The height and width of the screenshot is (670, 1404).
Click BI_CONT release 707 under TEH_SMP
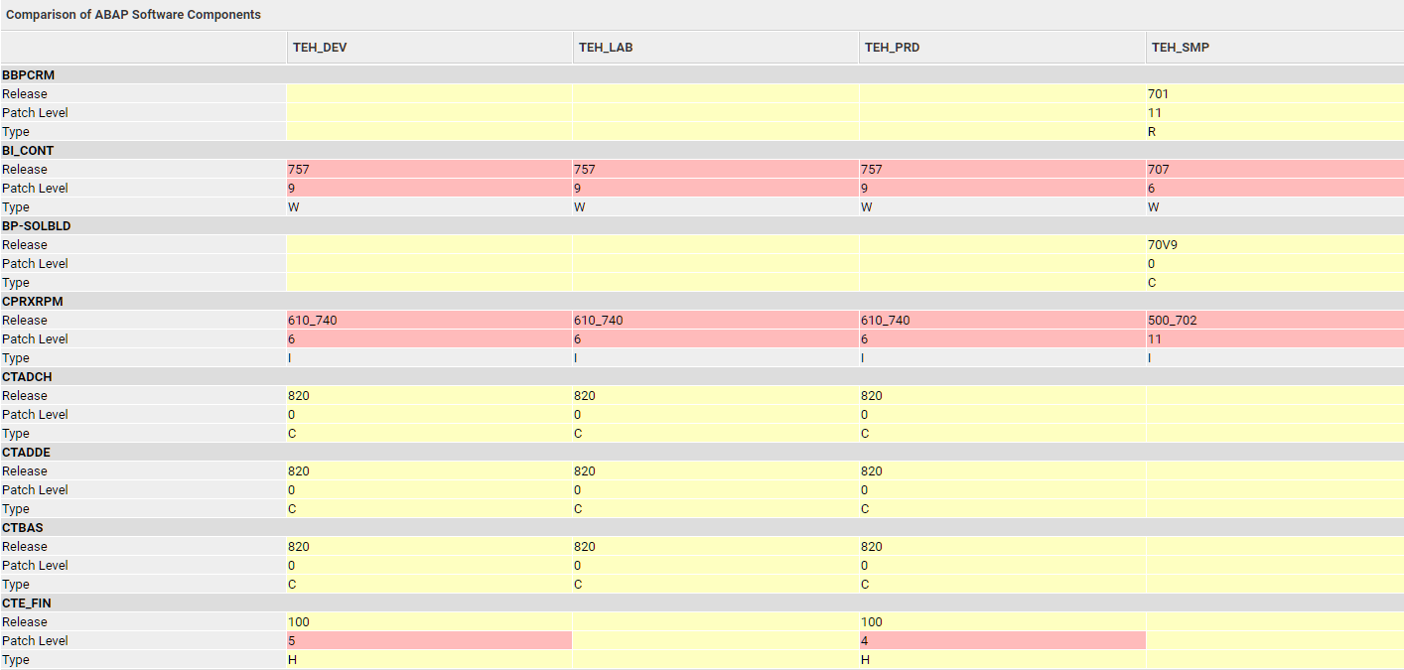(x=1158, y=170)
